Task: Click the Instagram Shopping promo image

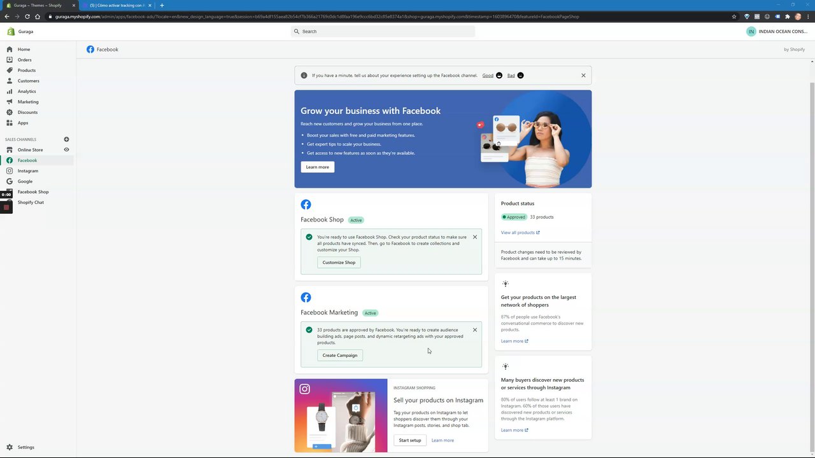Action: (x=341, y=415)
